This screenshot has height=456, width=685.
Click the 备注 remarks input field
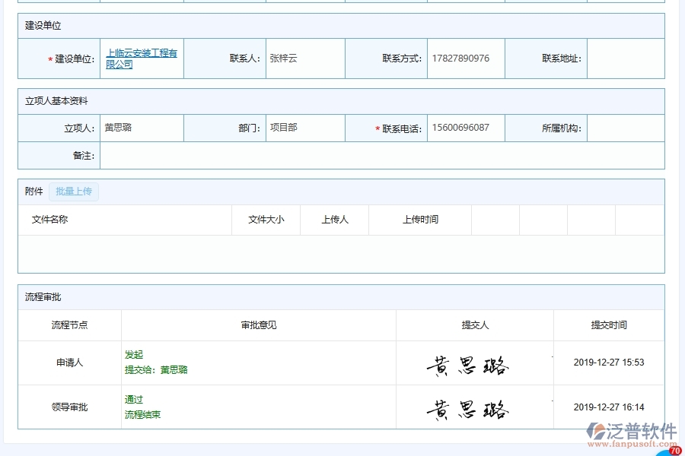[x=381, y=157]
